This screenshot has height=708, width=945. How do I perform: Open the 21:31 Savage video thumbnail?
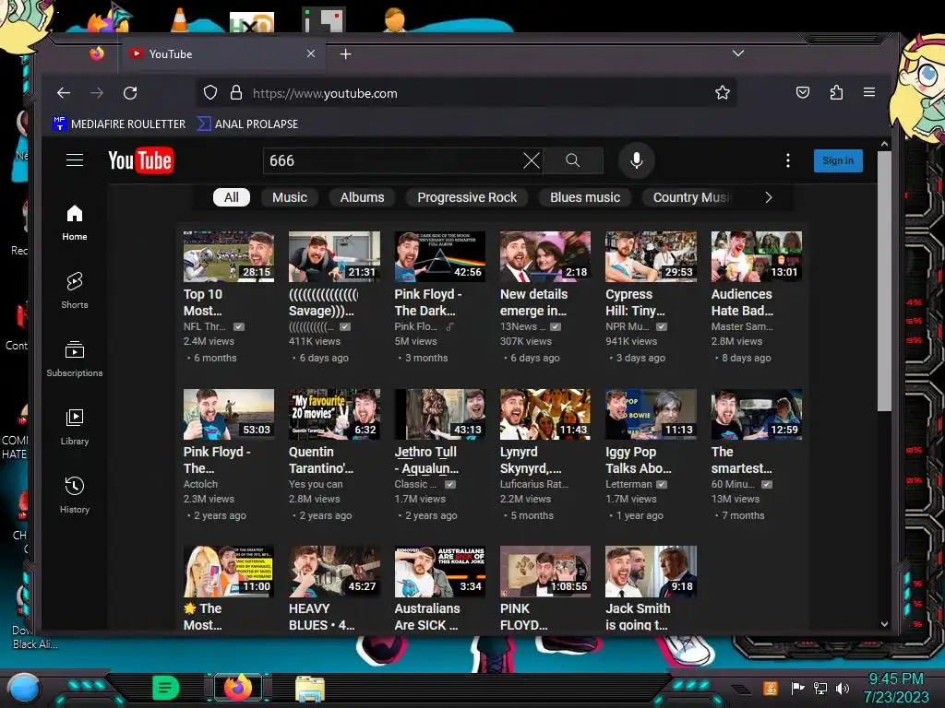coord(334,256)
